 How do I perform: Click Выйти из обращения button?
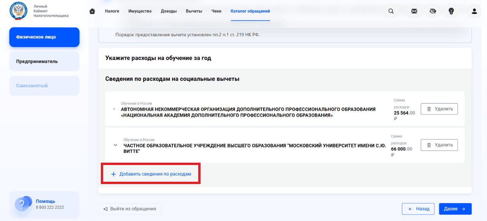(130, 209)
